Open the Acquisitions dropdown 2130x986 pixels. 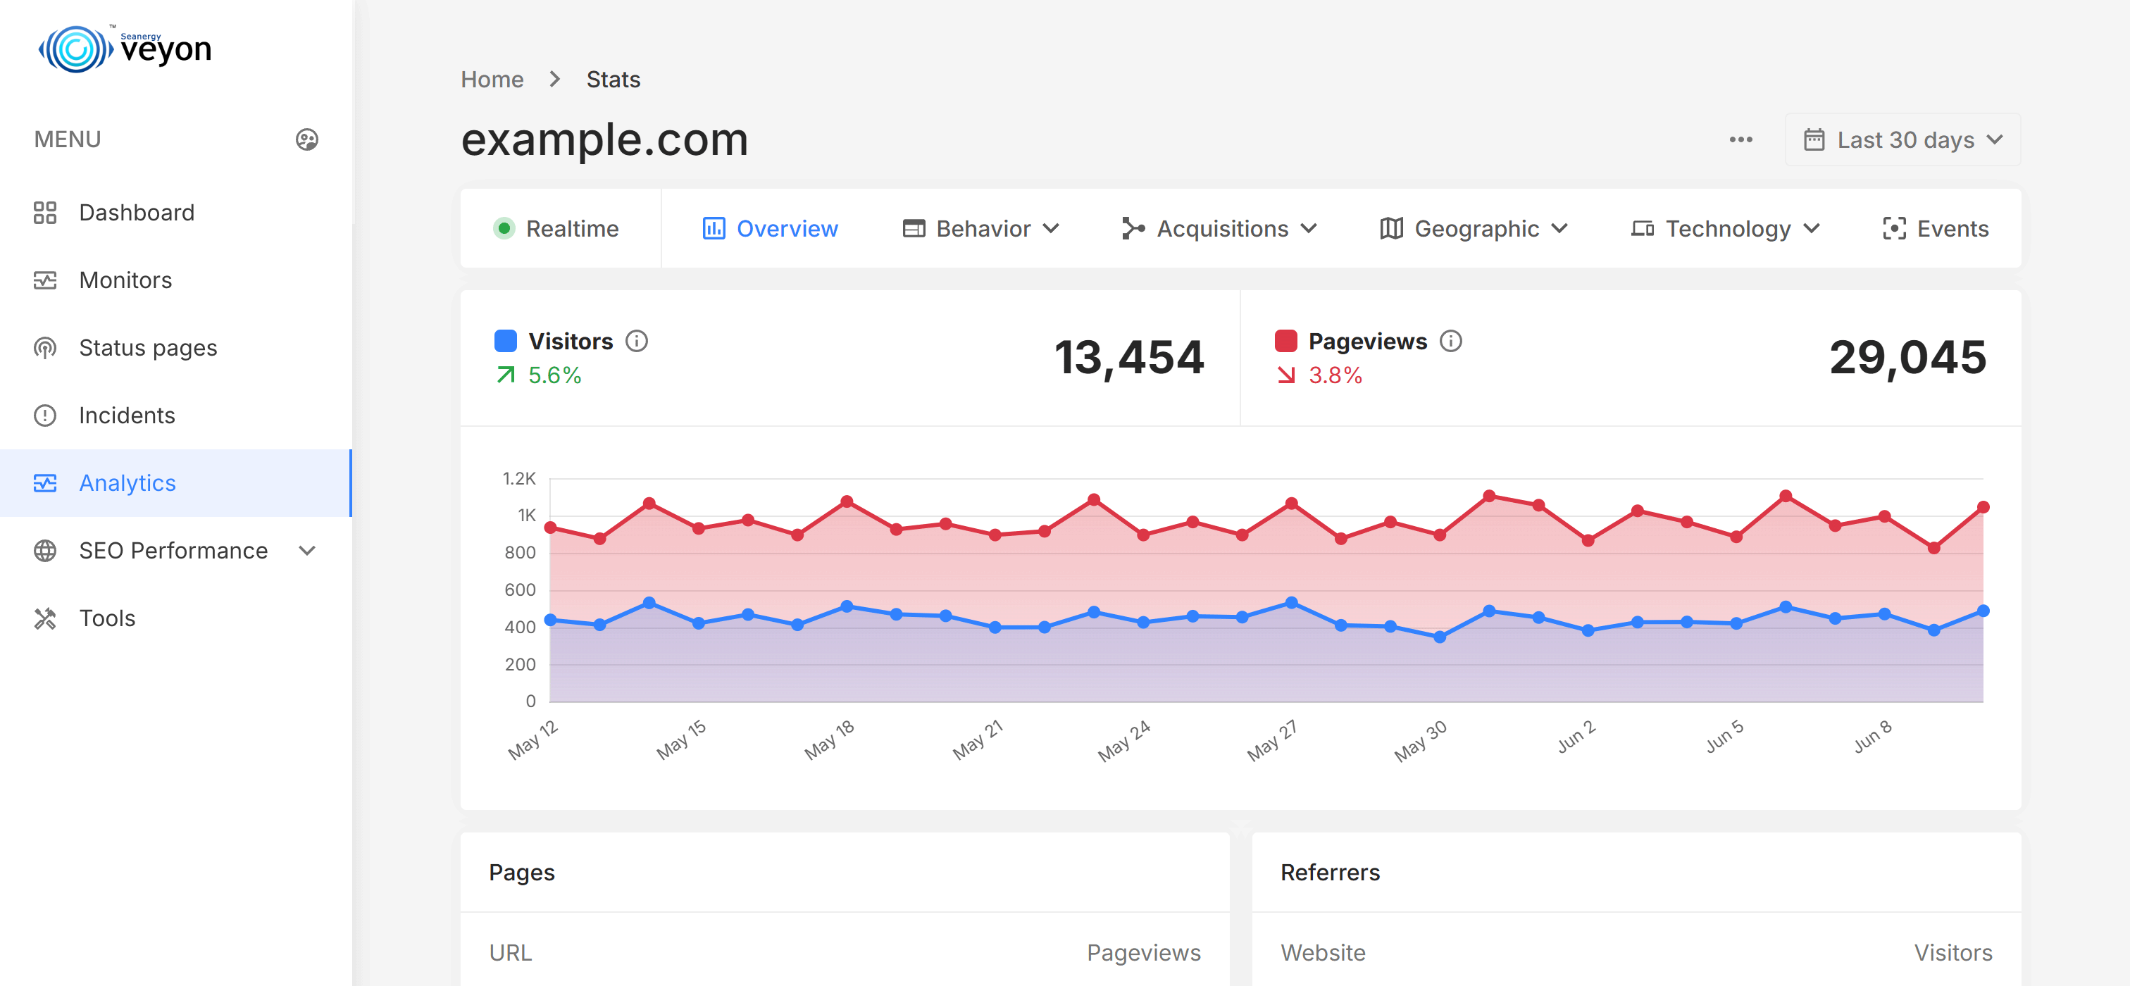pyautogui.click(x=1219, y=229)
